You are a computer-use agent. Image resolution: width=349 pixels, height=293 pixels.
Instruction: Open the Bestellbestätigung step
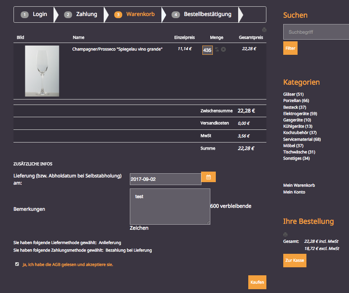coord(202,14)
